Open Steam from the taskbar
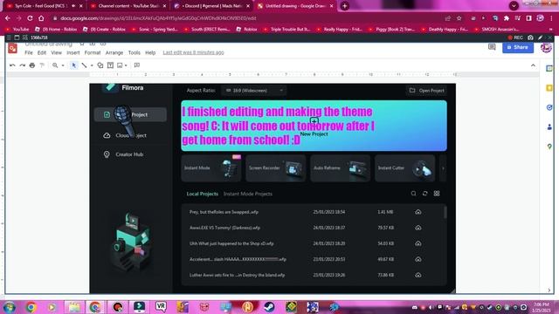The width and height of the screenshot is (559, 314). tap(269, 307)
